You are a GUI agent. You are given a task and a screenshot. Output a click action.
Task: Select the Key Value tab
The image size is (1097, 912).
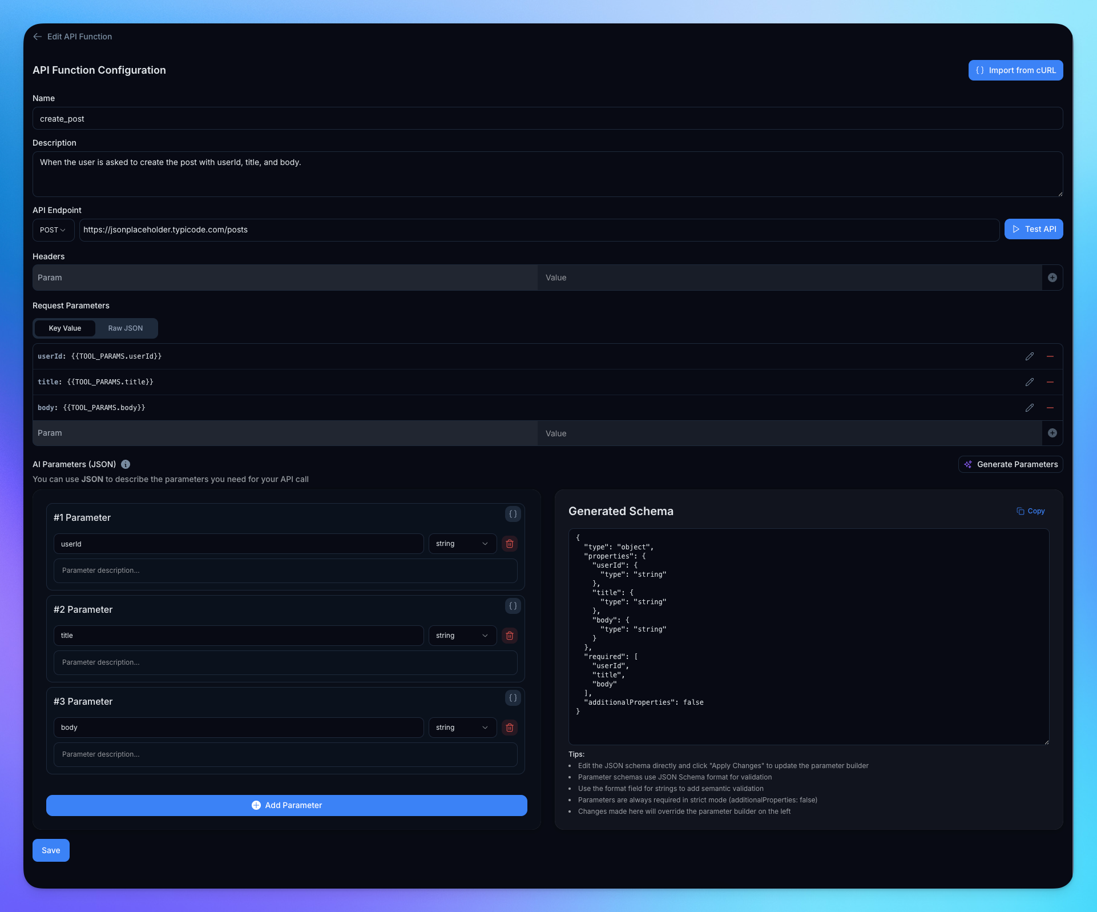[x=65, y=328]
